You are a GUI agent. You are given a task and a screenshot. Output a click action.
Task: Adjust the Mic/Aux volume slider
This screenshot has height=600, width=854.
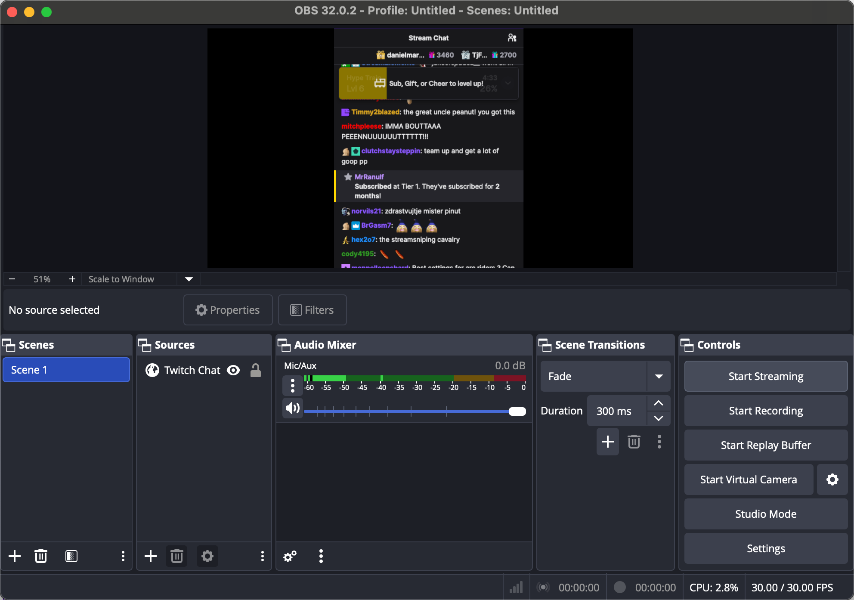(x=516, y=411)
